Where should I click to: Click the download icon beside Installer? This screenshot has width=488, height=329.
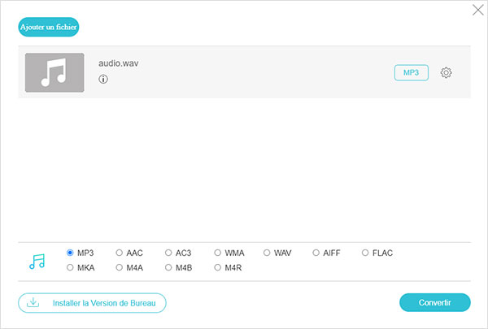tap(33, 303)
